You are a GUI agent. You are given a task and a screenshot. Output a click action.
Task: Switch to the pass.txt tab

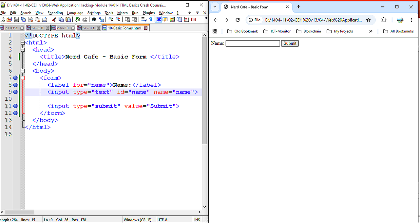click(11, 28)
